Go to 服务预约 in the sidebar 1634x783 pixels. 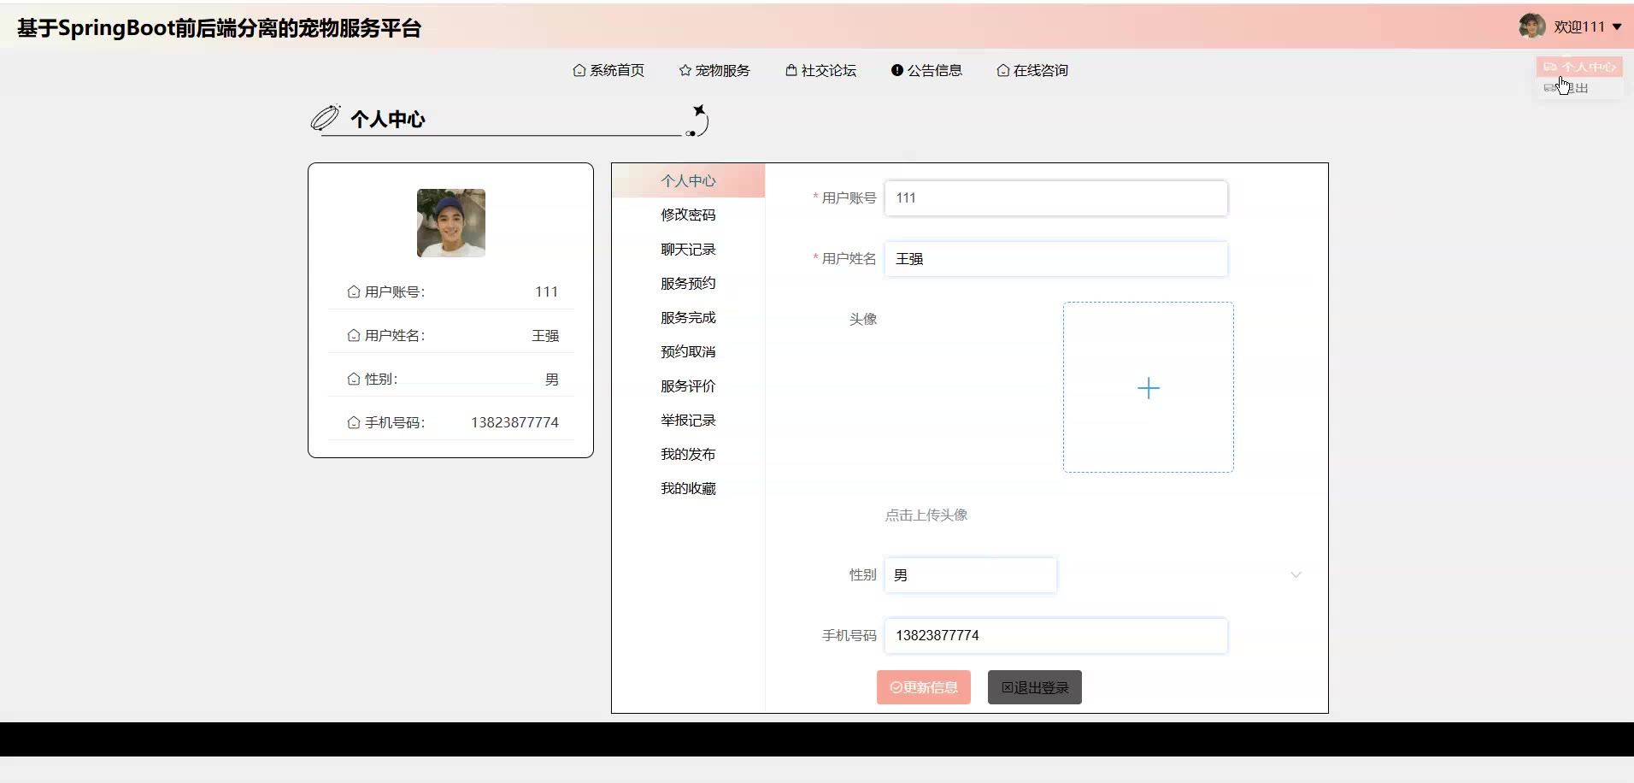688,284
